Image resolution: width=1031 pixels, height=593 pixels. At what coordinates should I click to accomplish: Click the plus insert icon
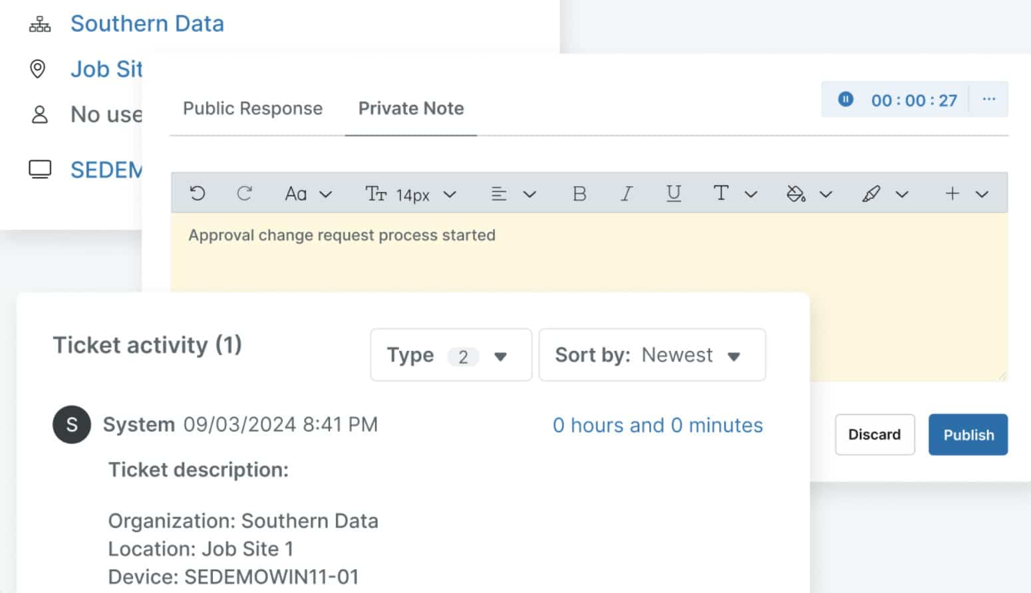[952, 193]
